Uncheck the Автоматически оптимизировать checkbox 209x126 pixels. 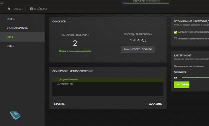tap(176, 32)
